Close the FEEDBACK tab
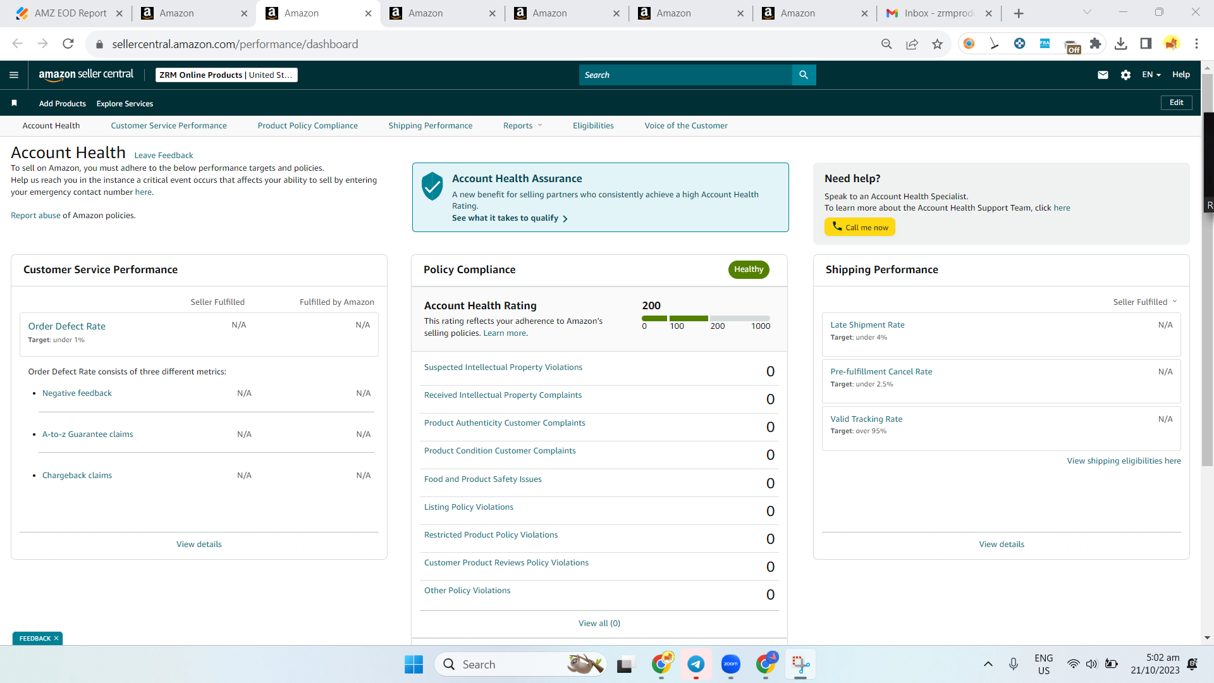 click(56, 638)
